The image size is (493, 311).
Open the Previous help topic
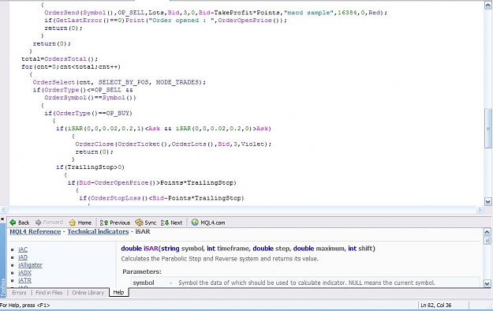tap(115, 223)
